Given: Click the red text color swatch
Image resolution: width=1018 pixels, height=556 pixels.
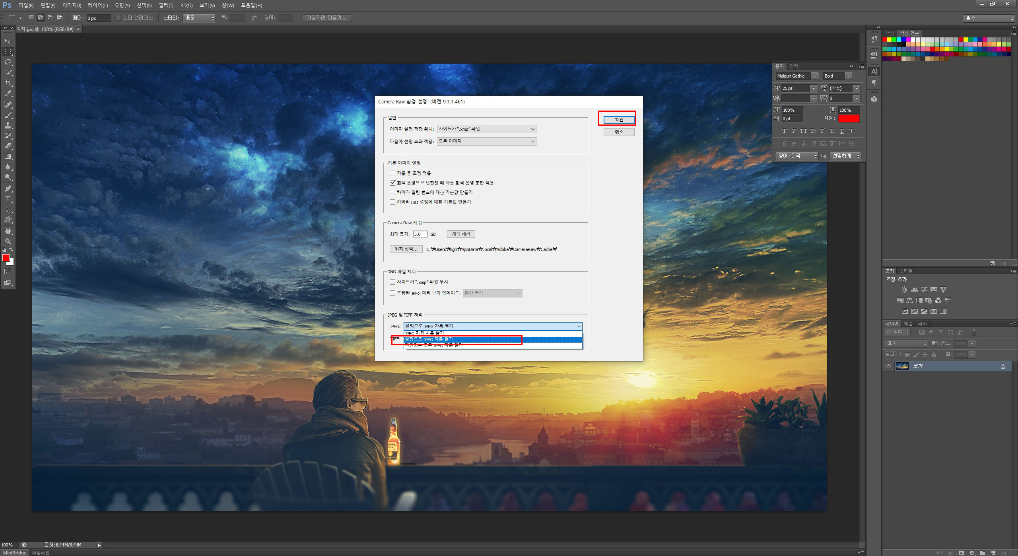Looking at the screenshot, I should (x=849, y=119).
